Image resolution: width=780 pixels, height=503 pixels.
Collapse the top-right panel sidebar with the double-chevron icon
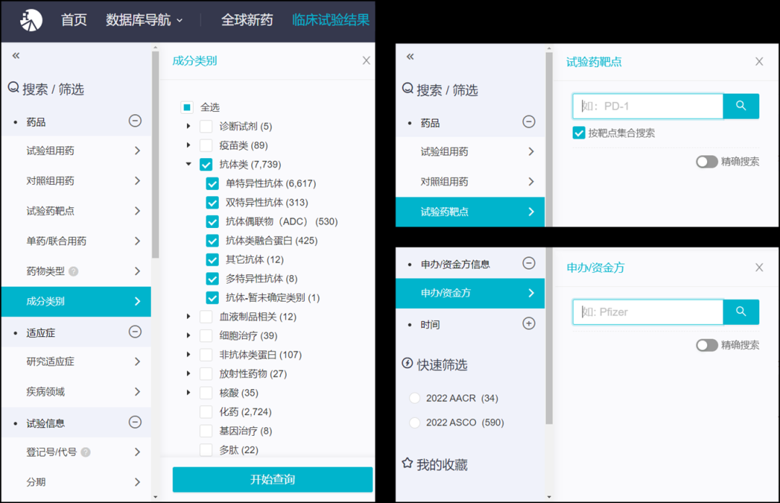(x=410, y=56)
